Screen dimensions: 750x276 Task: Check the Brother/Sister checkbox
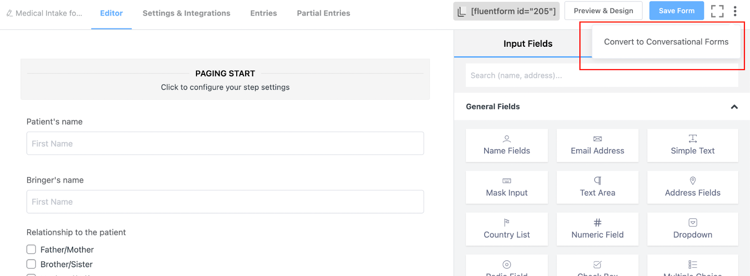coord(31,264)
